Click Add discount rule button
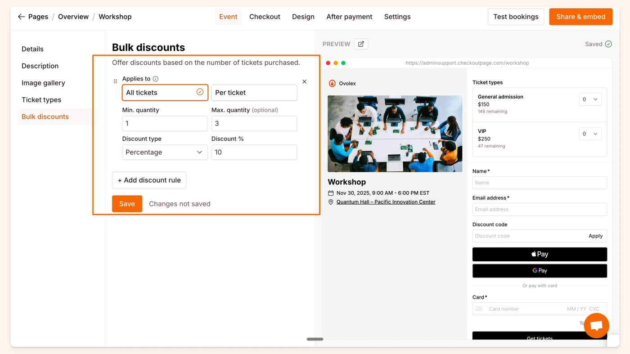Screen dimensions: 630x354 pyautogui.click(x=149, y=180)
